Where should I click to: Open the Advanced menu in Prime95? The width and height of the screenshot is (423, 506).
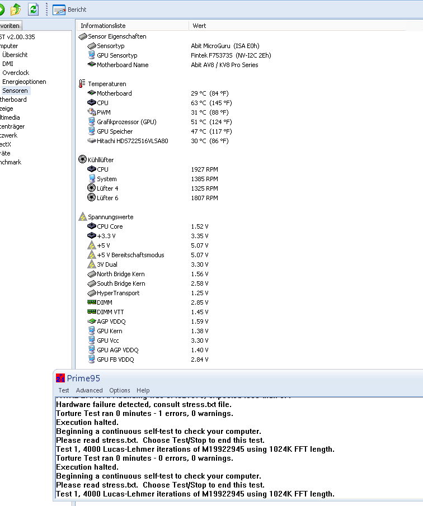(89, 390)
